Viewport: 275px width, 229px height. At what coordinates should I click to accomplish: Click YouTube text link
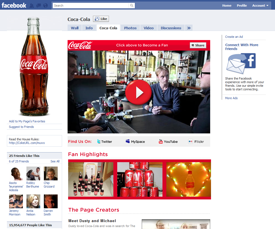(171, 141)
